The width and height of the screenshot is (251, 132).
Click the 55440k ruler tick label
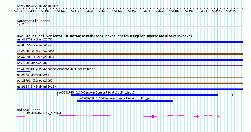(x=60, y=11)
